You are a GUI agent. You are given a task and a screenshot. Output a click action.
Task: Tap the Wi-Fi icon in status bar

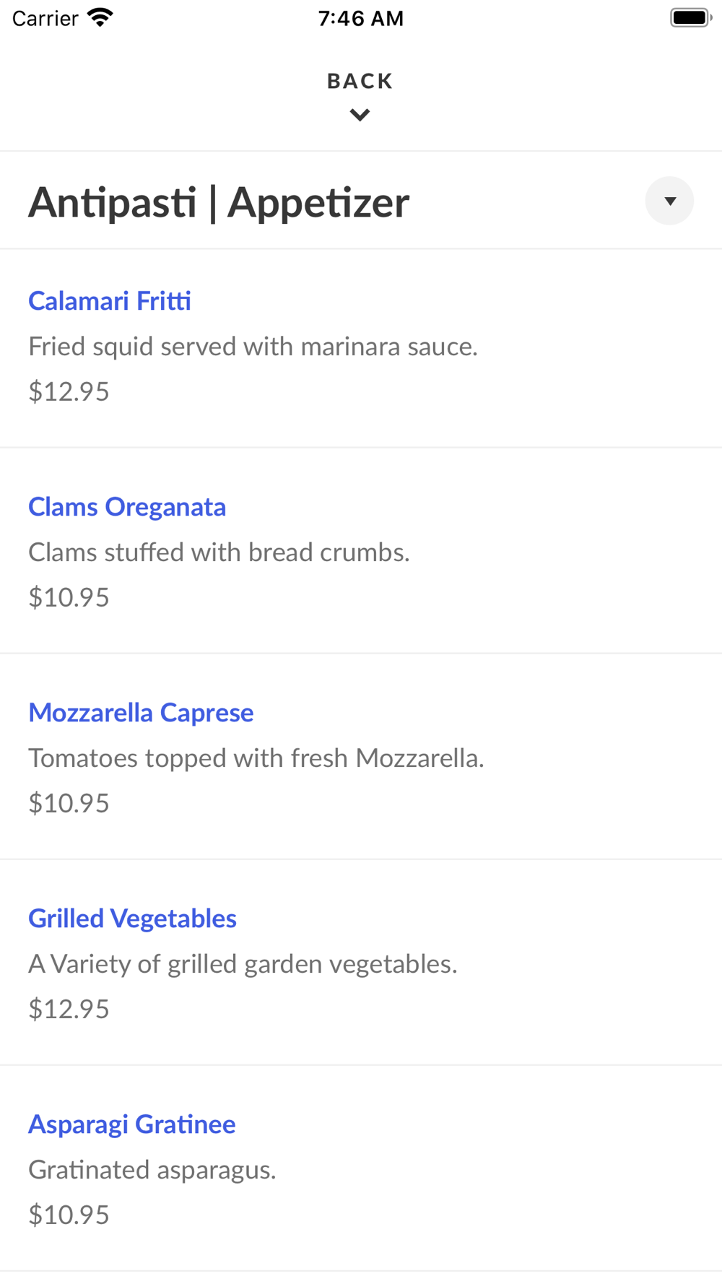click(x=100, y=17)
